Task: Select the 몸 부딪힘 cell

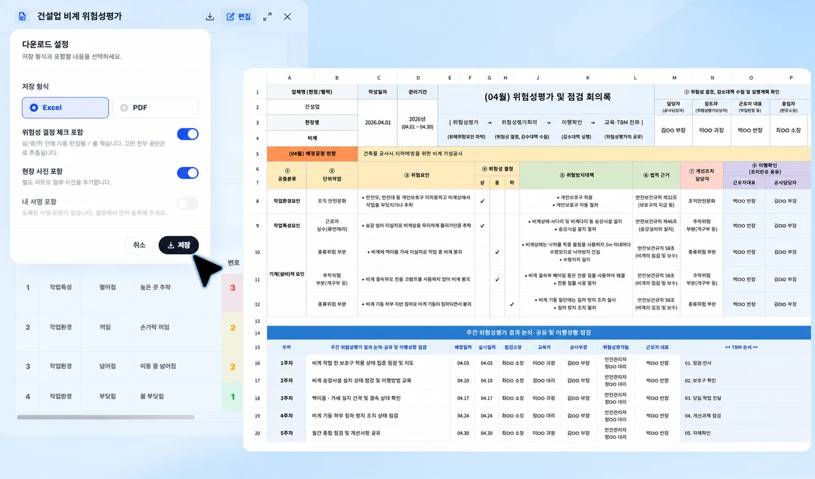Action: tap(152, 397)
